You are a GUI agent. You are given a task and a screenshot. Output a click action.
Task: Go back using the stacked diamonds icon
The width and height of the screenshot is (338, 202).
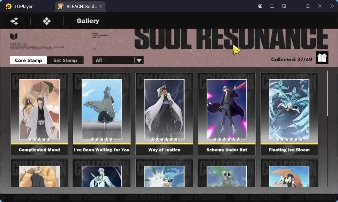point(14,21)
